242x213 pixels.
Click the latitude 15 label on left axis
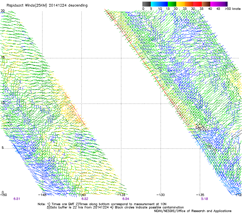pyautogui.click(x=3, y=57)
